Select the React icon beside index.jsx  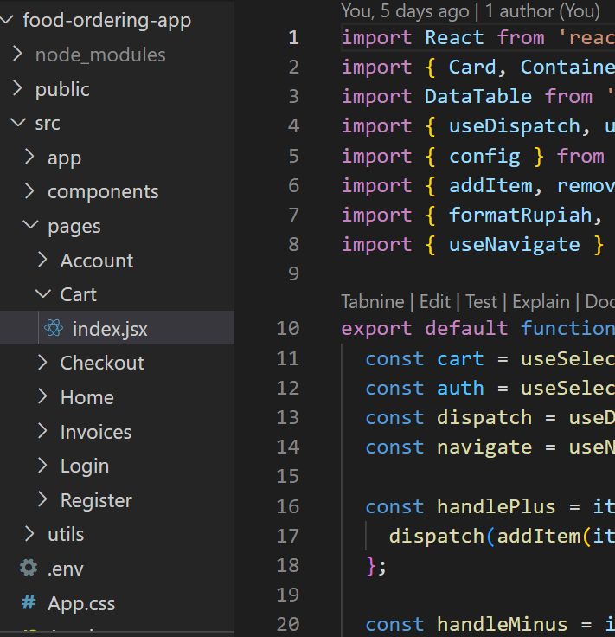(x=53, y=328)
